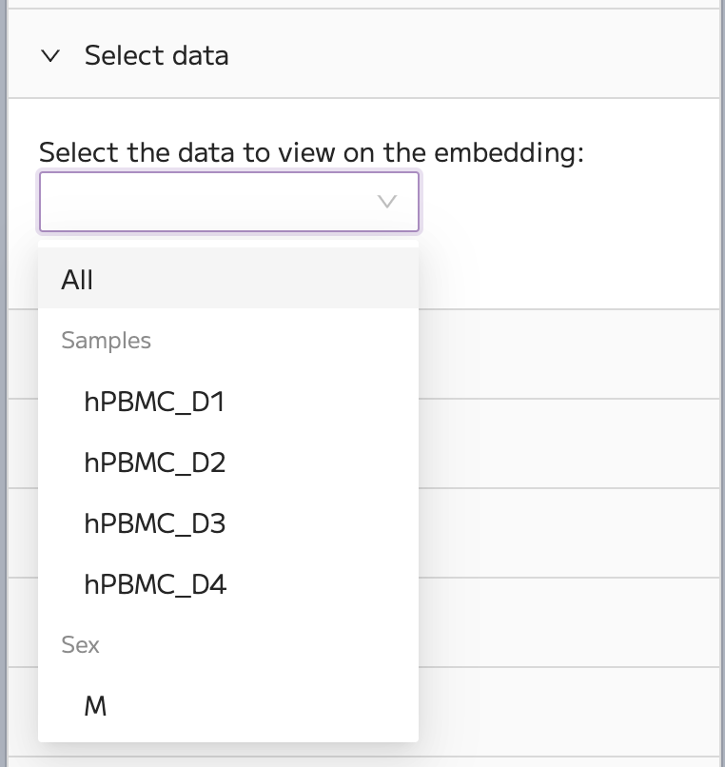Focus the empty embedding data select box

pyautogui.click(x=229, y=202)
